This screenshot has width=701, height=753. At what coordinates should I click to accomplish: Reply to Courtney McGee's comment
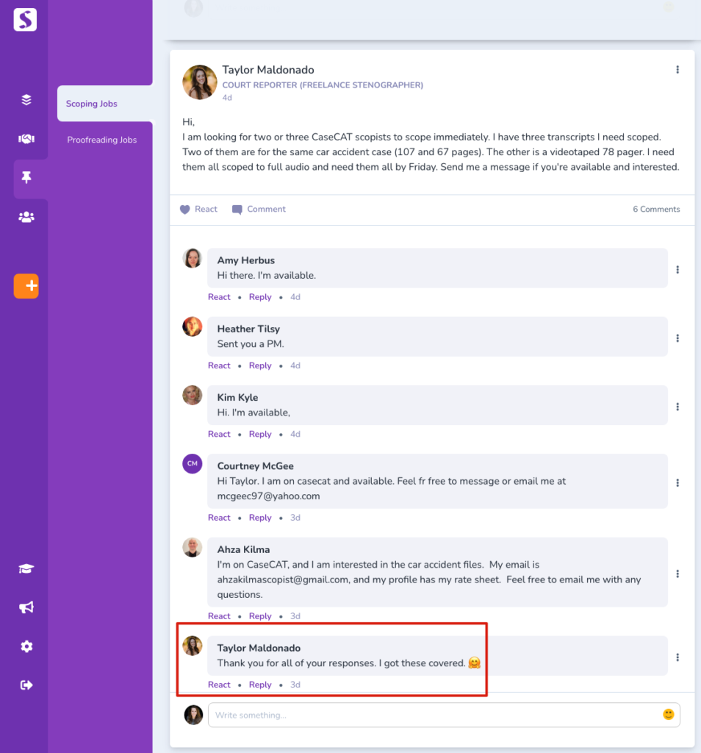(260, 518)
